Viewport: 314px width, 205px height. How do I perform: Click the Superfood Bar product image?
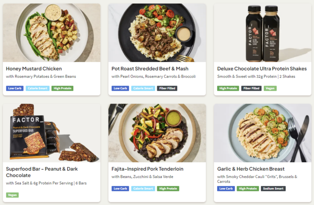[51, 133]
